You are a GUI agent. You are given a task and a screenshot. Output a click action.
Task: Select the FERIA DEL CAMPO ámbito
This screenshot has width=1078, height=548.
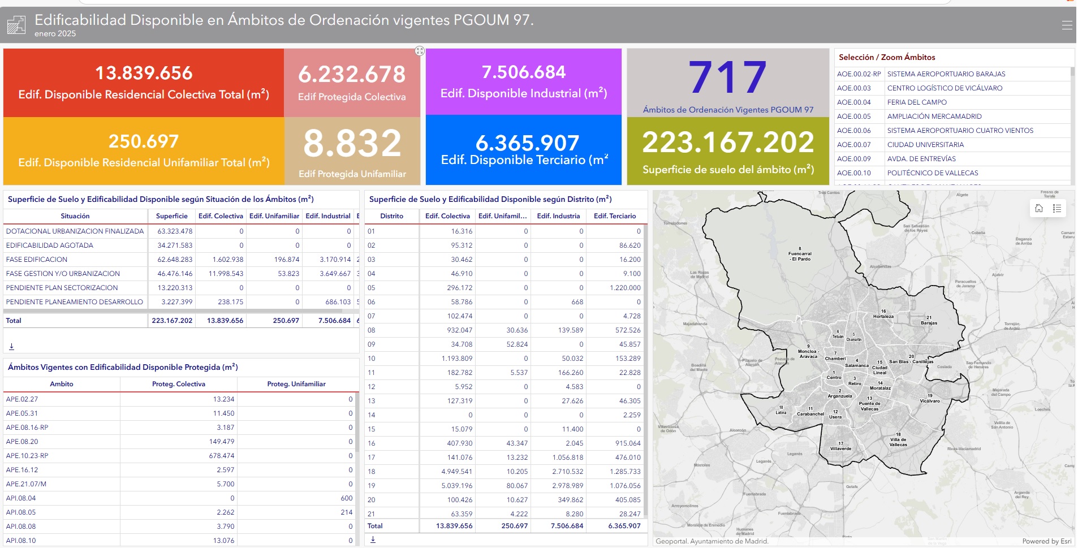[x=916, y=102]
